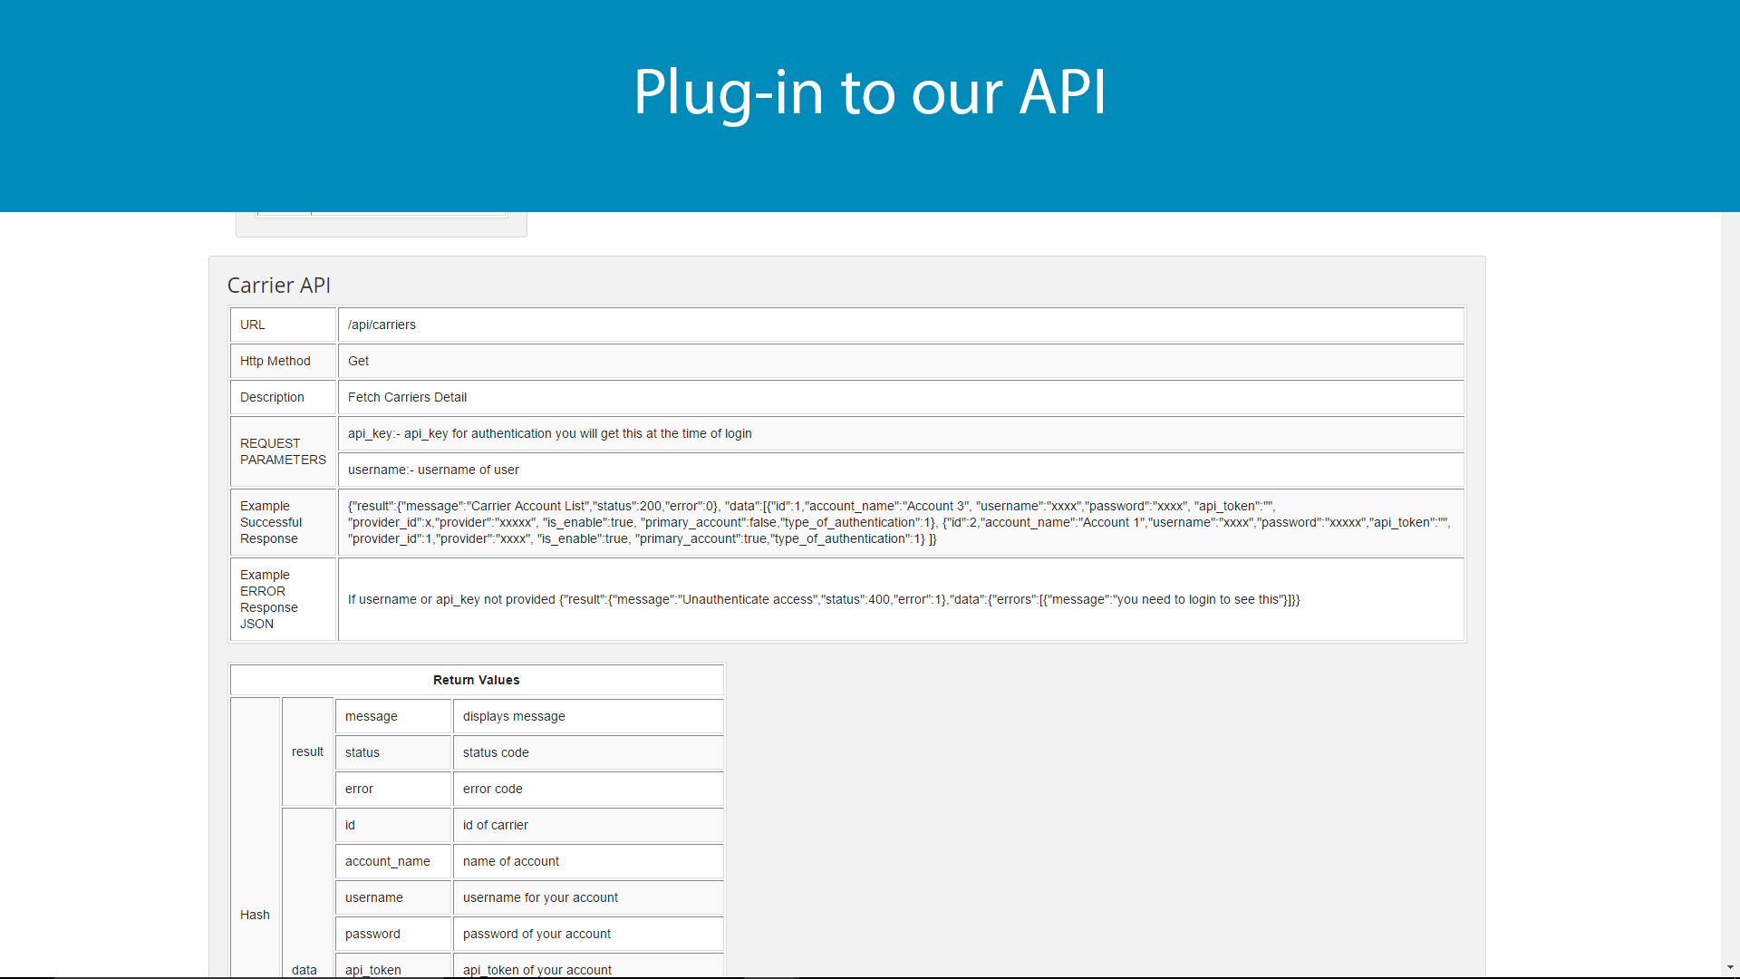Image resolution: width=1740 pixels, height=979 pixels.
Task: Click the 'Http Method' label cell
Action: point(275,361)
